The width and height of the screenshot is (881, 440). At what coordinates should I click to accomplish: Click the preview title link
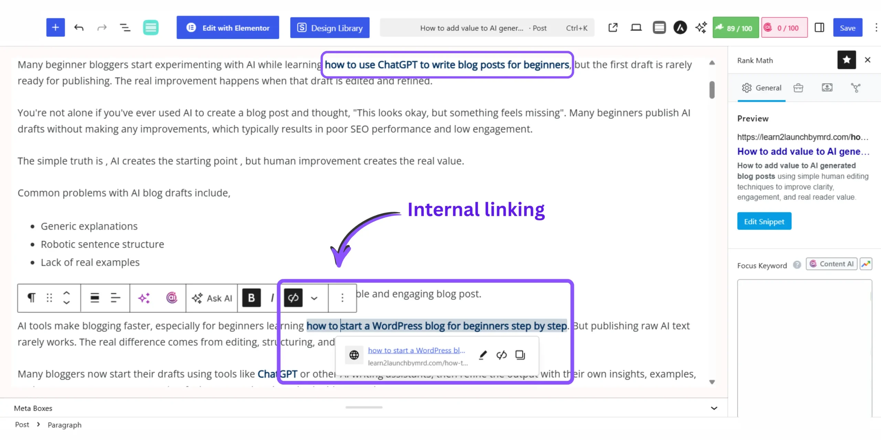803,151
